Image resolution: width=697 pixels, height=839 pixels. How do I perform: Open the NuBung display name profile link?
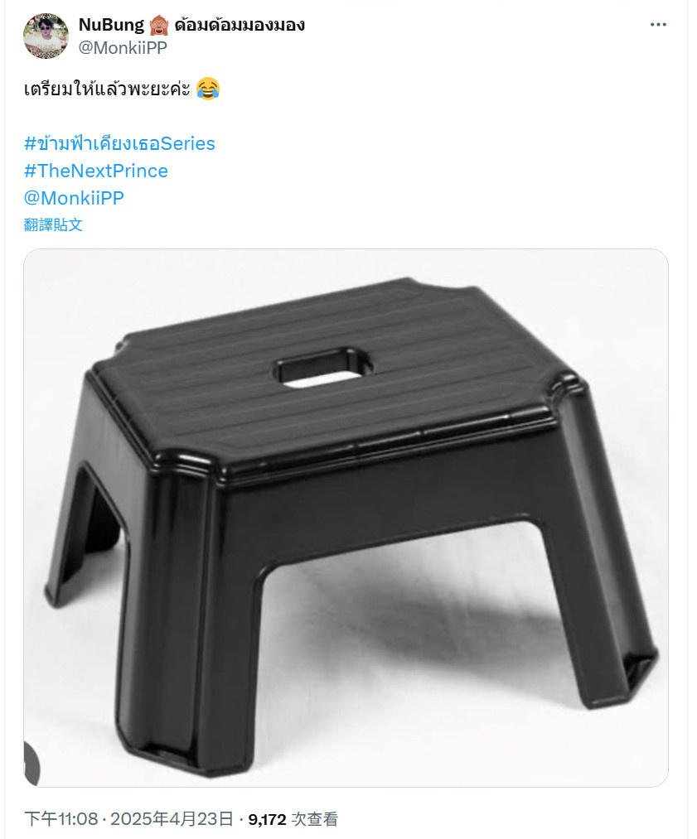coord(111,25)
